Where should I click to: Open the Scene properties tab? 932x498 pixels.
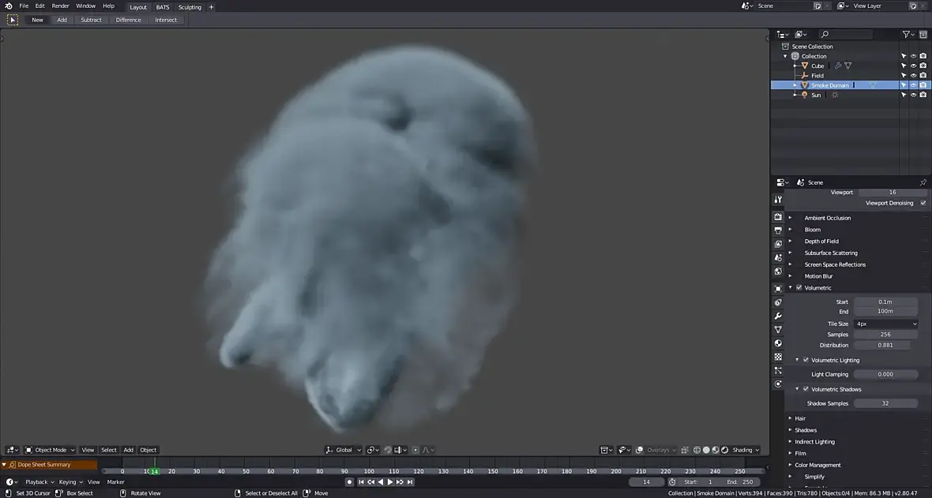778,258
